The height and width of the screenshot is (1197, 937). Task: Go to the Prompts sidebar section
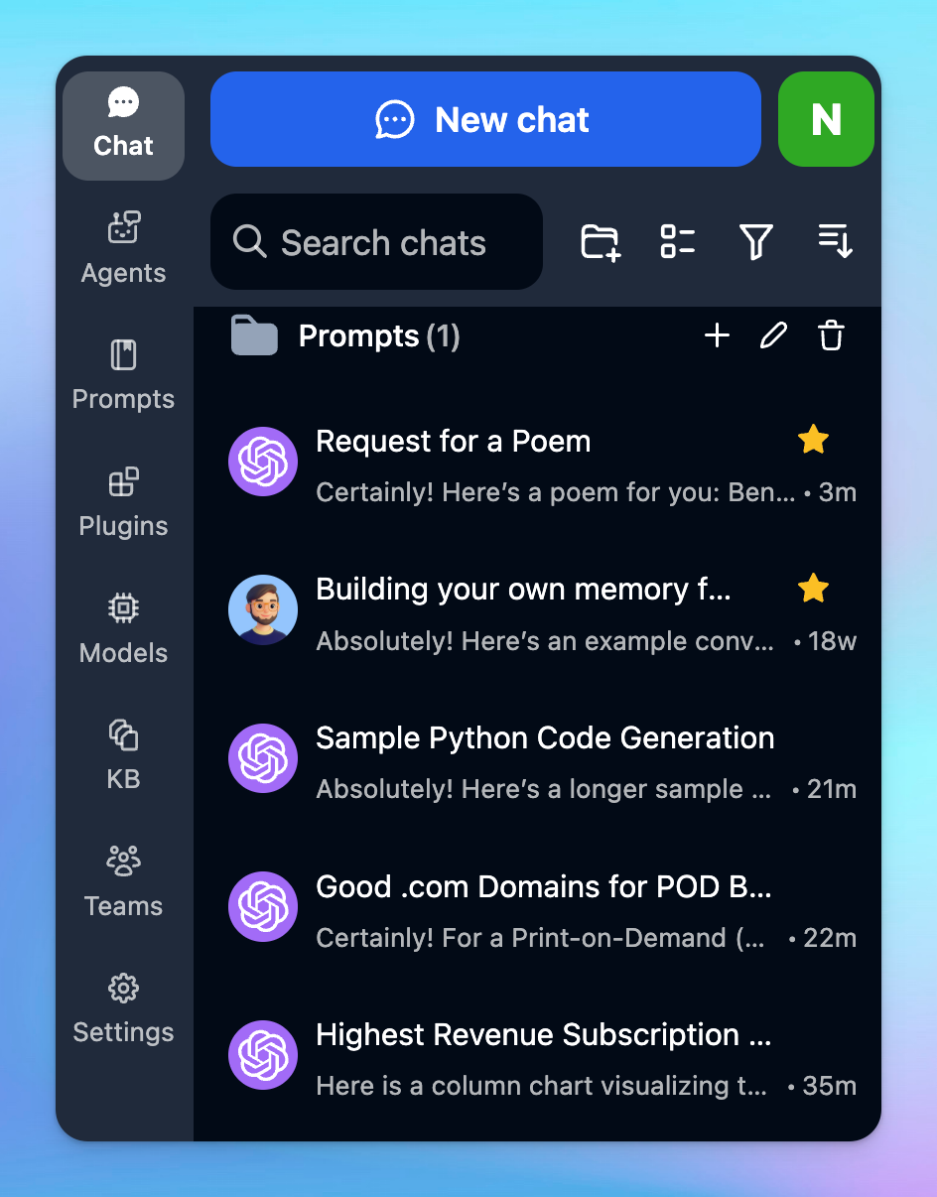pos(123,374)
